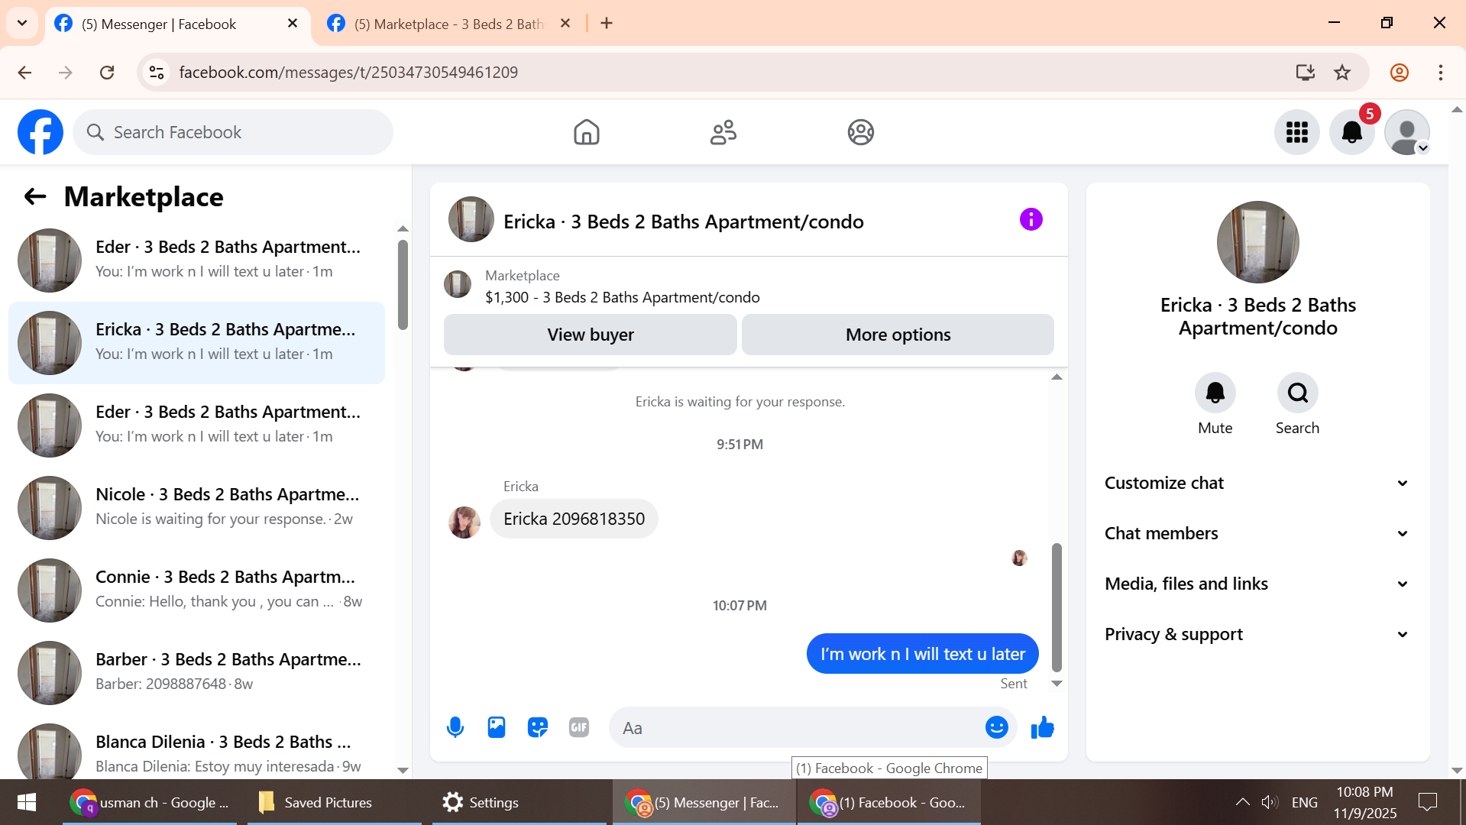Bookmark this page with the star icon
The width and height of the screenshot is (1466, 825).
pos(1342,73)
